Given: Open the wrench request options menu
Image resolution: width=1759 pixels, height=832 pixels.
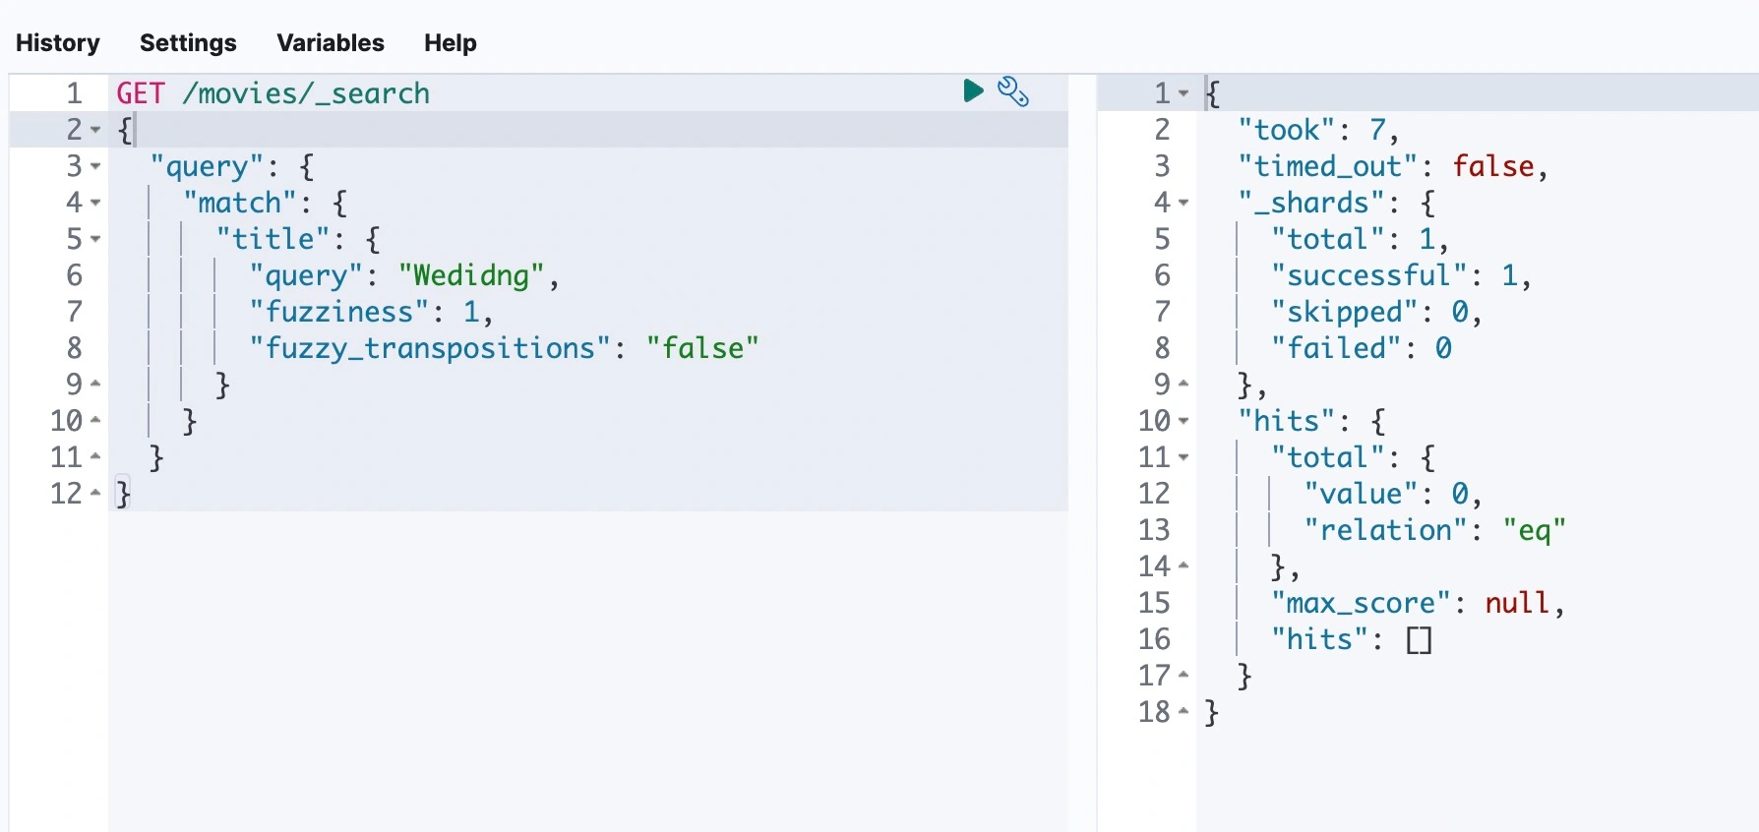Looking at the screenshot, I should point(1012,91).
